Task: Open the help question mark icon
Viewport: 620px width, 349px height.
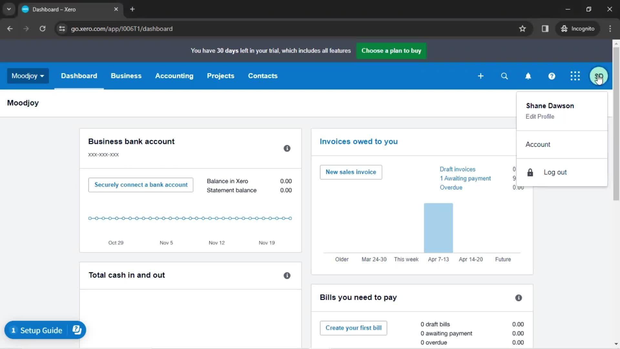Action: (552, 76)
